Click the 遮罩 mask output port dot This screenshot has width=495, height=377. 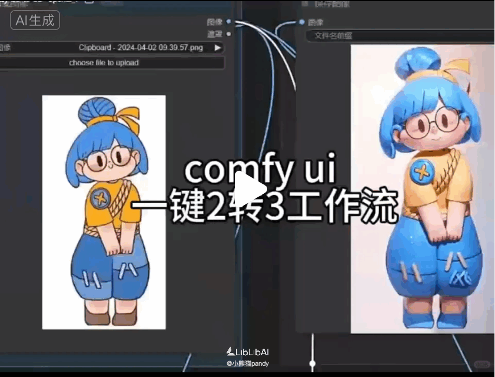(228, 34)
